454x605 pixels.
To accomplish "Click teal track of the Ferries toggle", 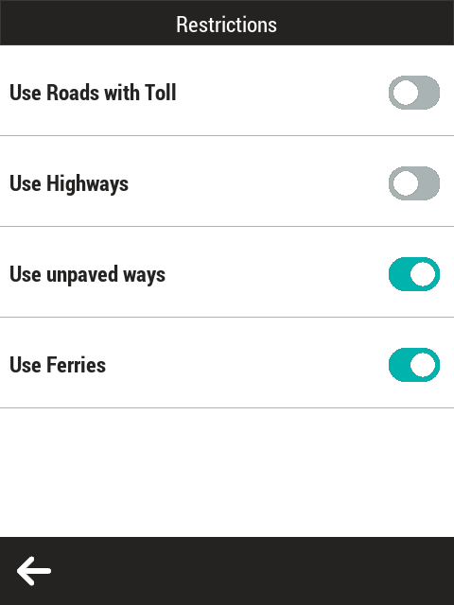I will click(399, 365).
